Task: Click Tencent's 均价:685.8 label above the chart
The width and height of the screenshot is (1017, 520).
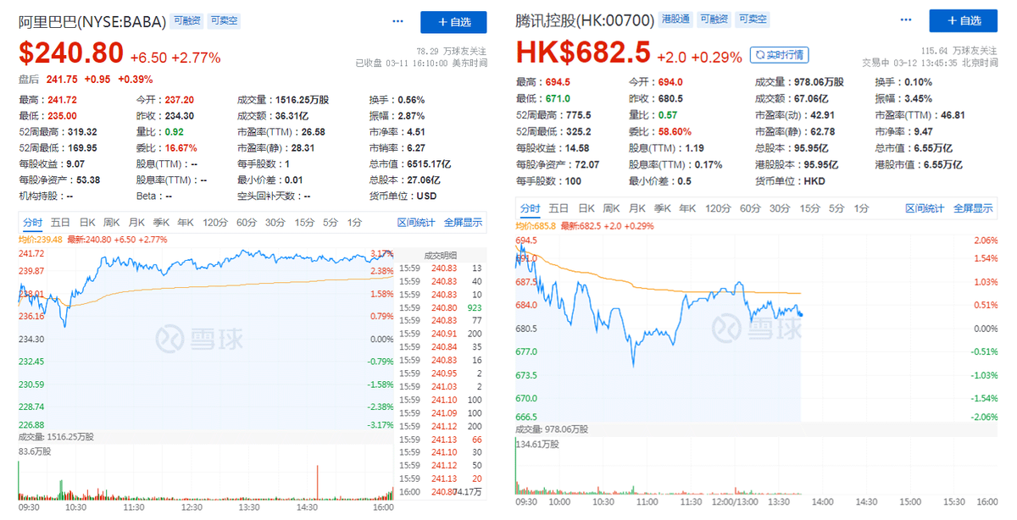Action: pyautogui.click(x=536, y=225)
